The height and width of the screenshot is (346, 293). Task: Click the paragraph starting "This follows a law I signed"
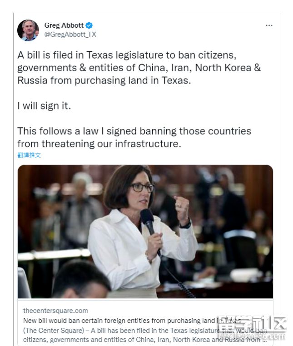134,131
